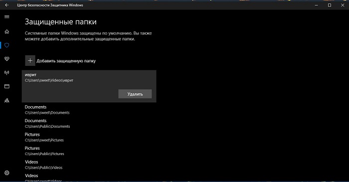The width and height of the screenshot is (349, 182).
Task: Click Удалить button for иврит folder
Action: click(x=135, y=94)
